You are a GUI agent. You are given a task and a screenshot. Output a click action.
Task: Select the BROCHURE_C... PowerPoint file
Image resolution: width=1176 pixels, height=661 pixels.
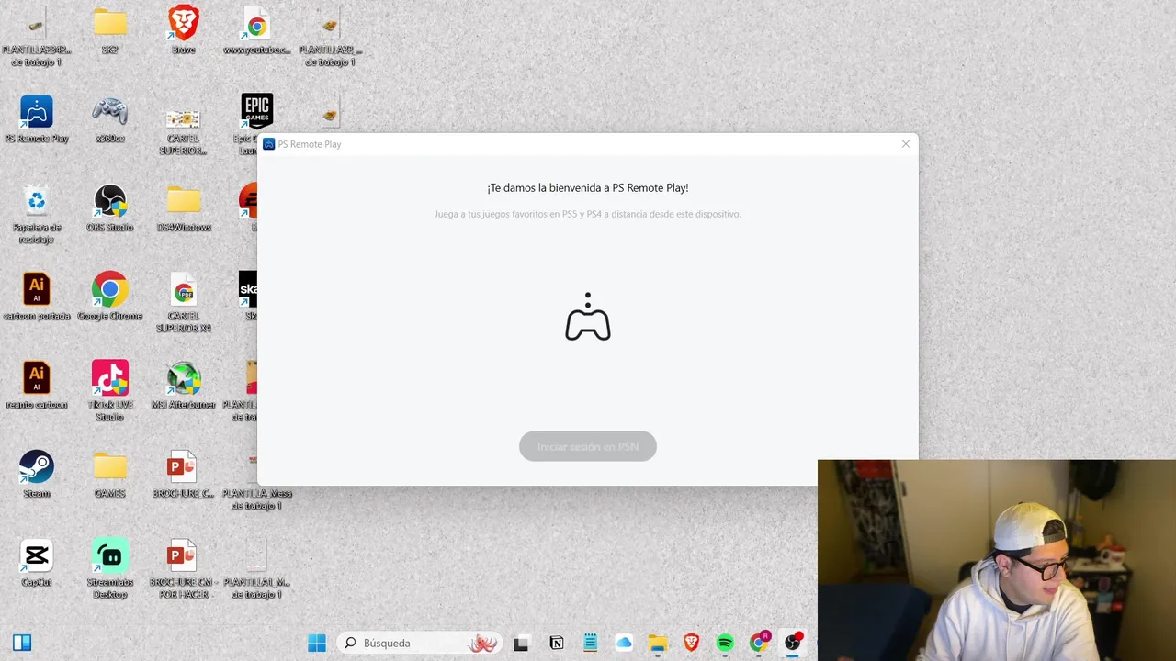click(183, 475)
